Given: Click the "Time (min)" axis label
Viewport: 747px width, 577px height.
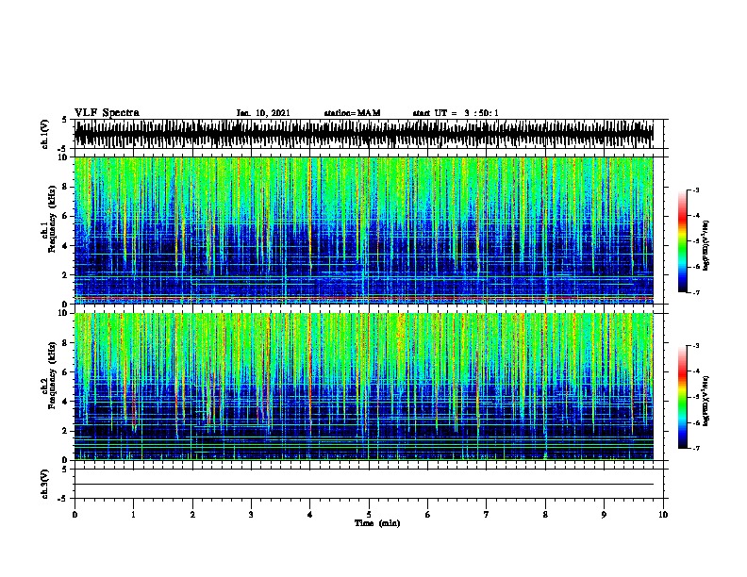Looking at the screenshot, I should coord(377,523).
